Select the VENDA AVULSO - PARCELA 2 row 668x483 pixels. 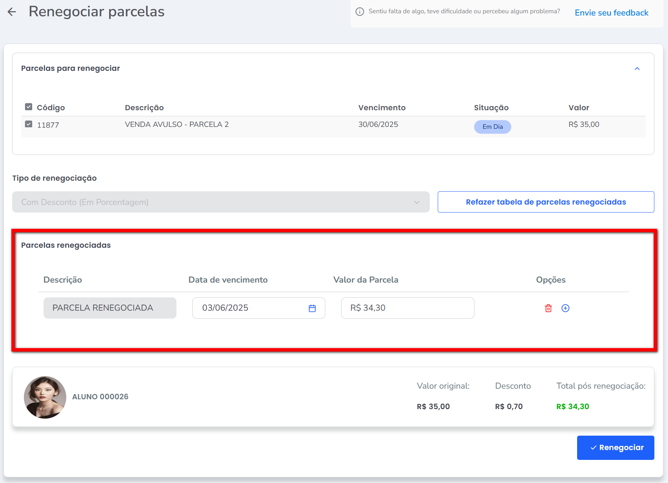click(x=177, y=125)
